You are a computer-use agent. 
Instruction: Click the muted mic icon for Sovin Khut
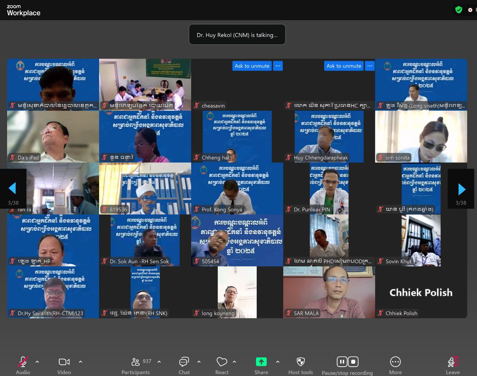(x=380, y=261)
